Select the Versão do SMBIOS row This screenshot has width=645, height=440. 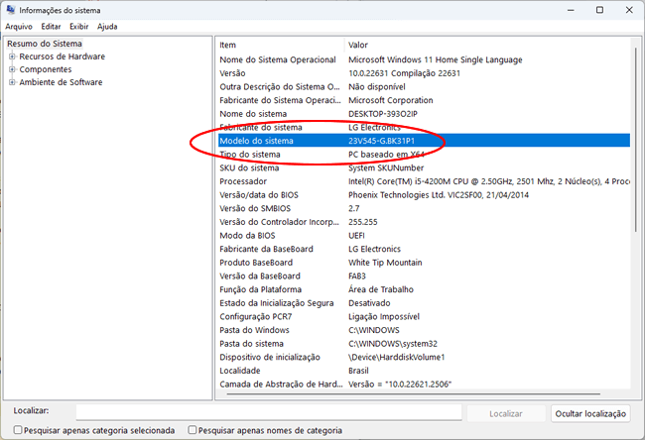pos(424,208)
